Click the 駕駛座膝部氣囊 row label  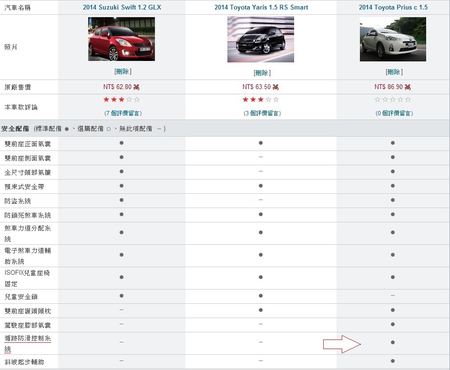point(28,325)
